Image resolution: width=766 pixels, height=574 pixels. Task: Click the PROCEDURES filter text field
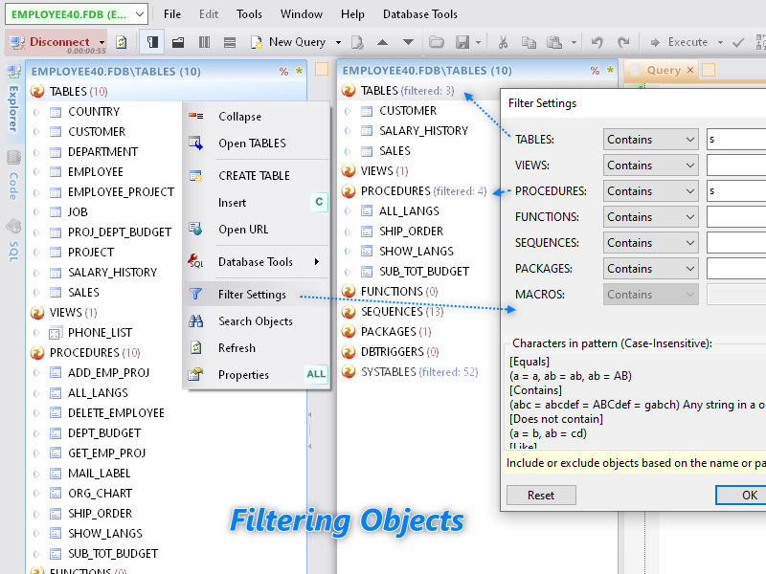pos(736,190)
